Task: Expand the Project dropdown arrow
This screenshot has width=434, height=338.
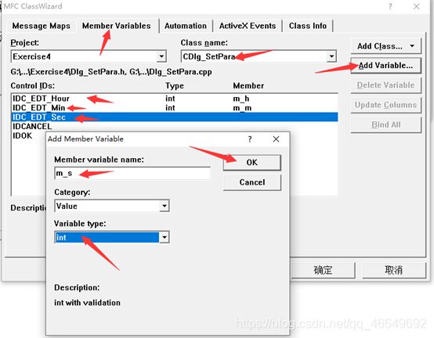Action: tap(161, 56)
